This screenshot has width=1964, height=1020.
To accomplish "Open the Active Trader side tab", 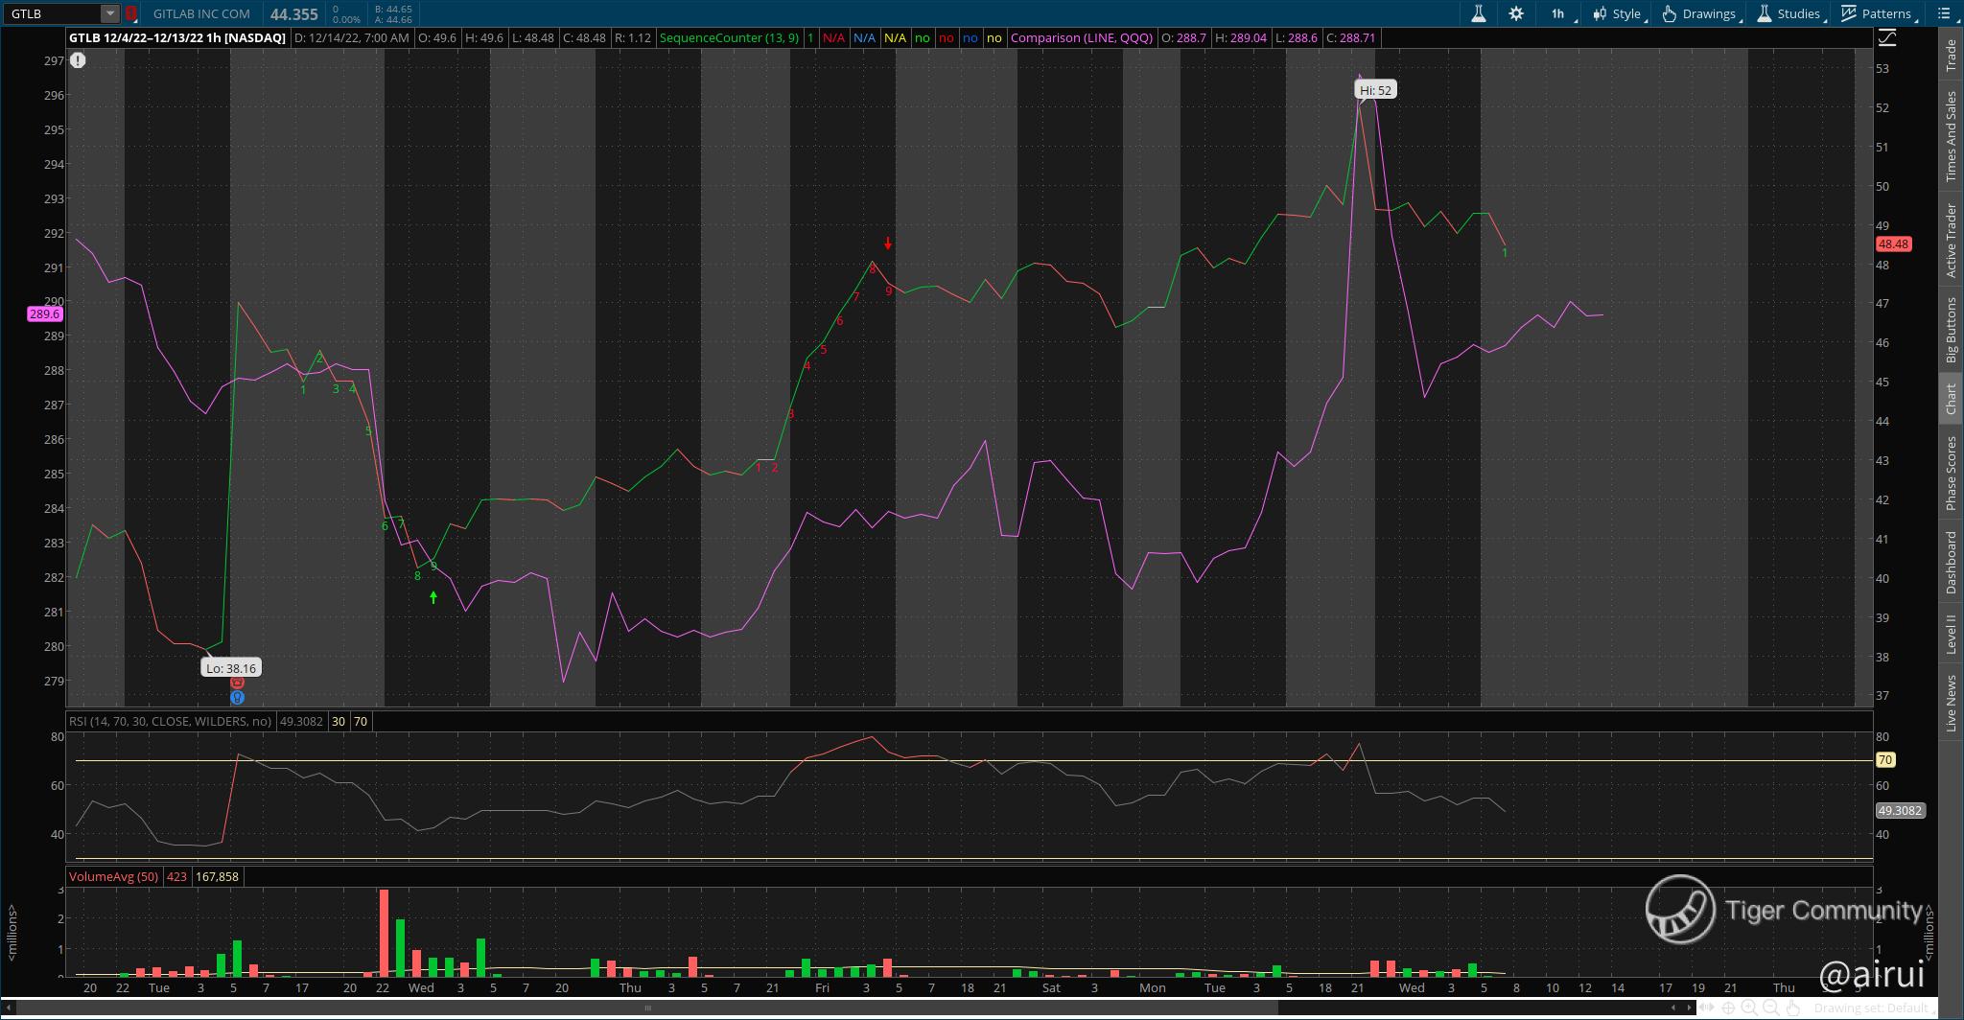I will (x=1951, y=240).
